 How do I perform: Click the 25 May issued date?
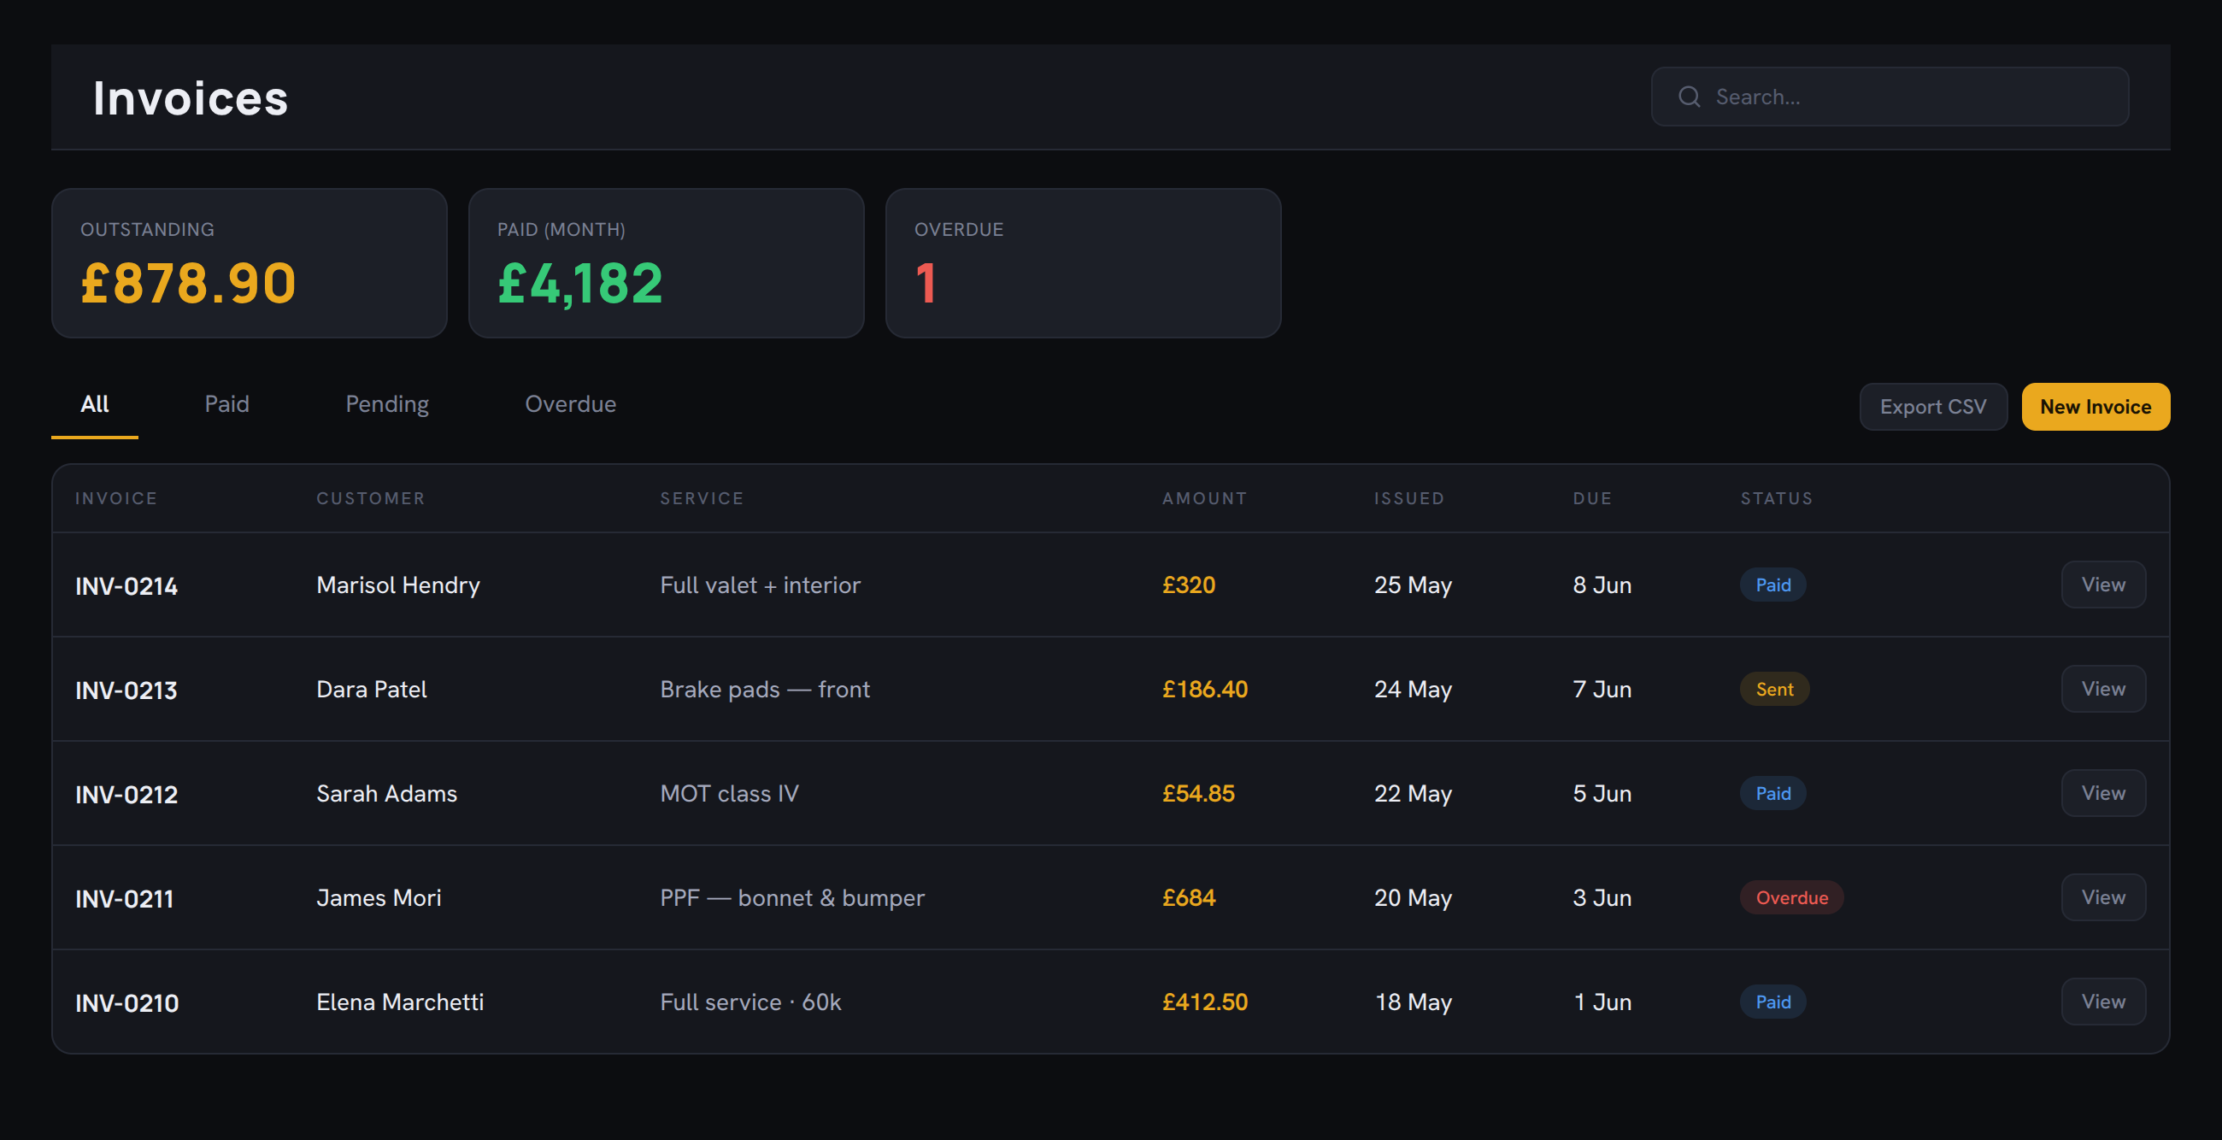click(1413, 585)
